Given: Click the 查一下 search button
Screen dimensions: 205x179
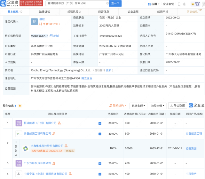Looking at the screenshot, I should [x=115, y=3].
